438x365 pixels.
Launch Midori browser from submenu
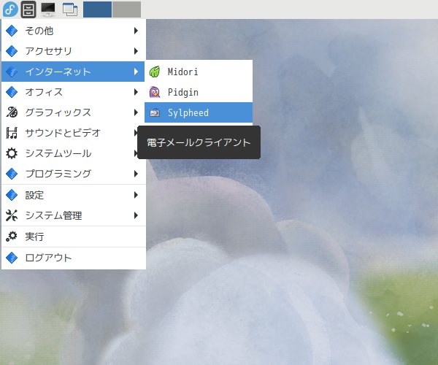(x=199, y=72)
